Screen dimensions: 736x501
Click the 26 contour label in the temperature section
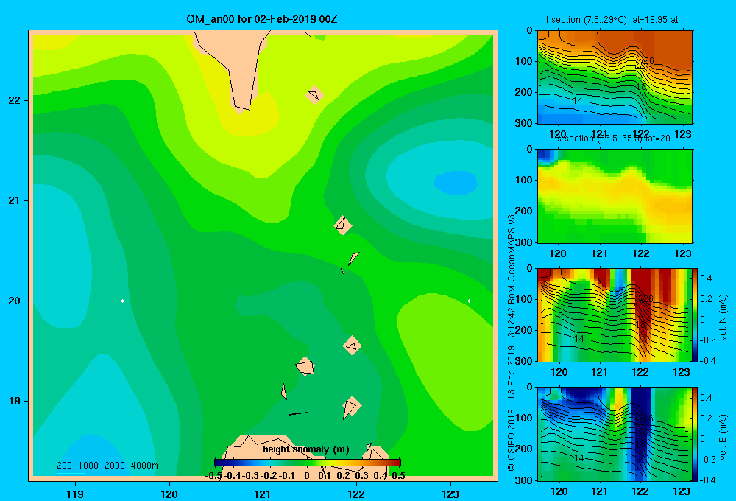[x=648, y=60]
